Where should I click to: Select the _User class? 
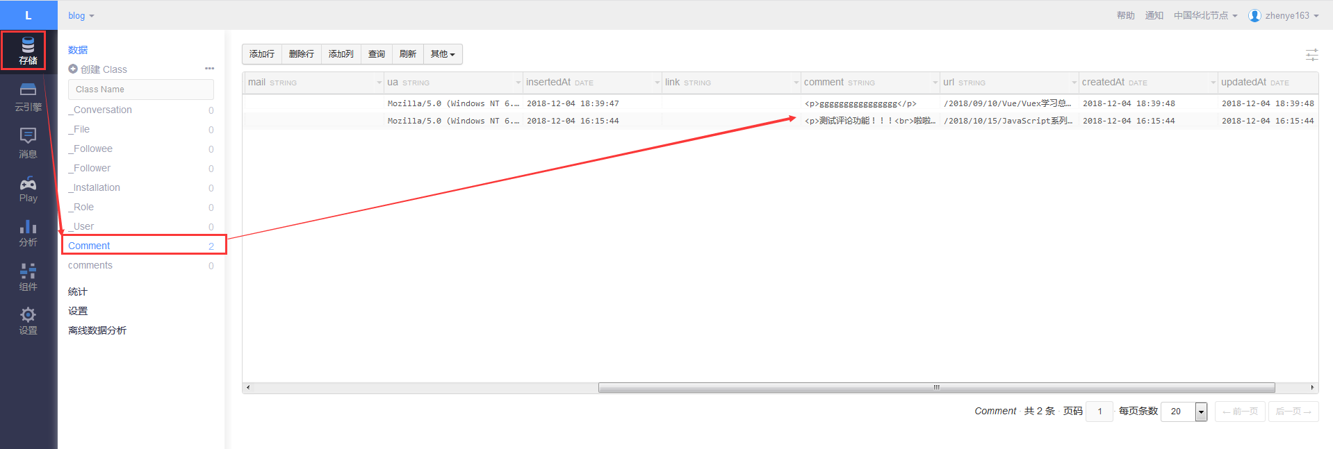coord(141,226)
